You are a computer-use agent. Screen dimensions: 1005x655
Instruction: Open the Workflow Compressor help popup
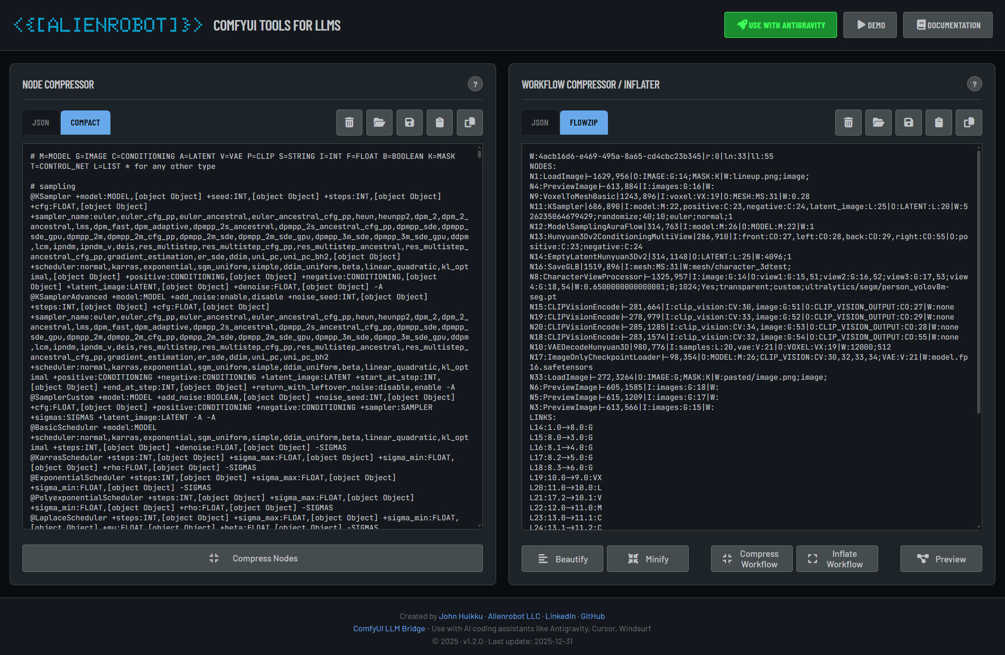click(x=975, y=84)
